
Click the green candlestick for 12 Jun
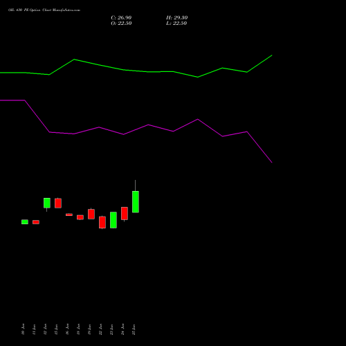[47, 203]
